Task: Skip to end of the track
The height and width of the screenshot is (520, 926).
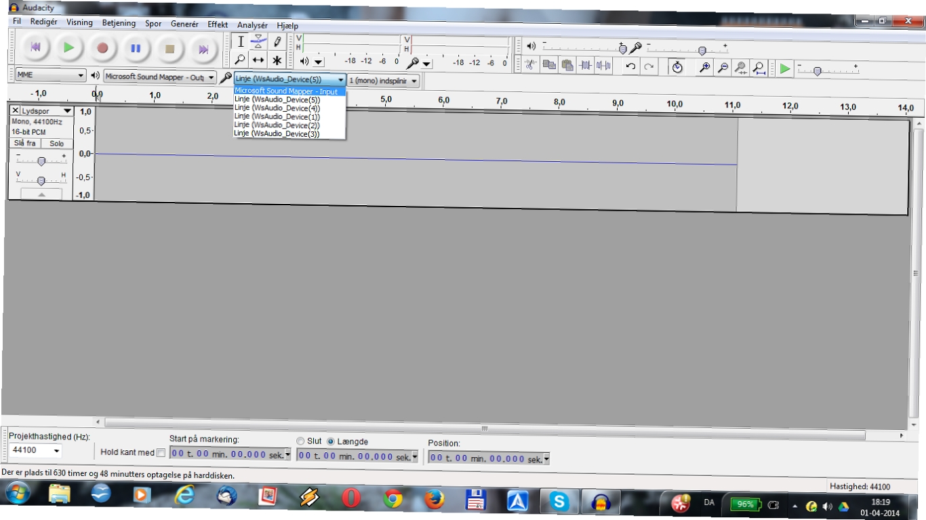Action: click(x=203, y=49)
